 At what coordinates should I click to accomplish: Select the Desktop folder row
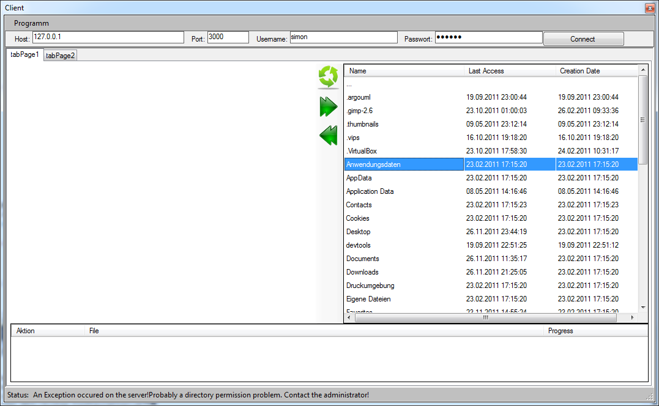point(491,231)
